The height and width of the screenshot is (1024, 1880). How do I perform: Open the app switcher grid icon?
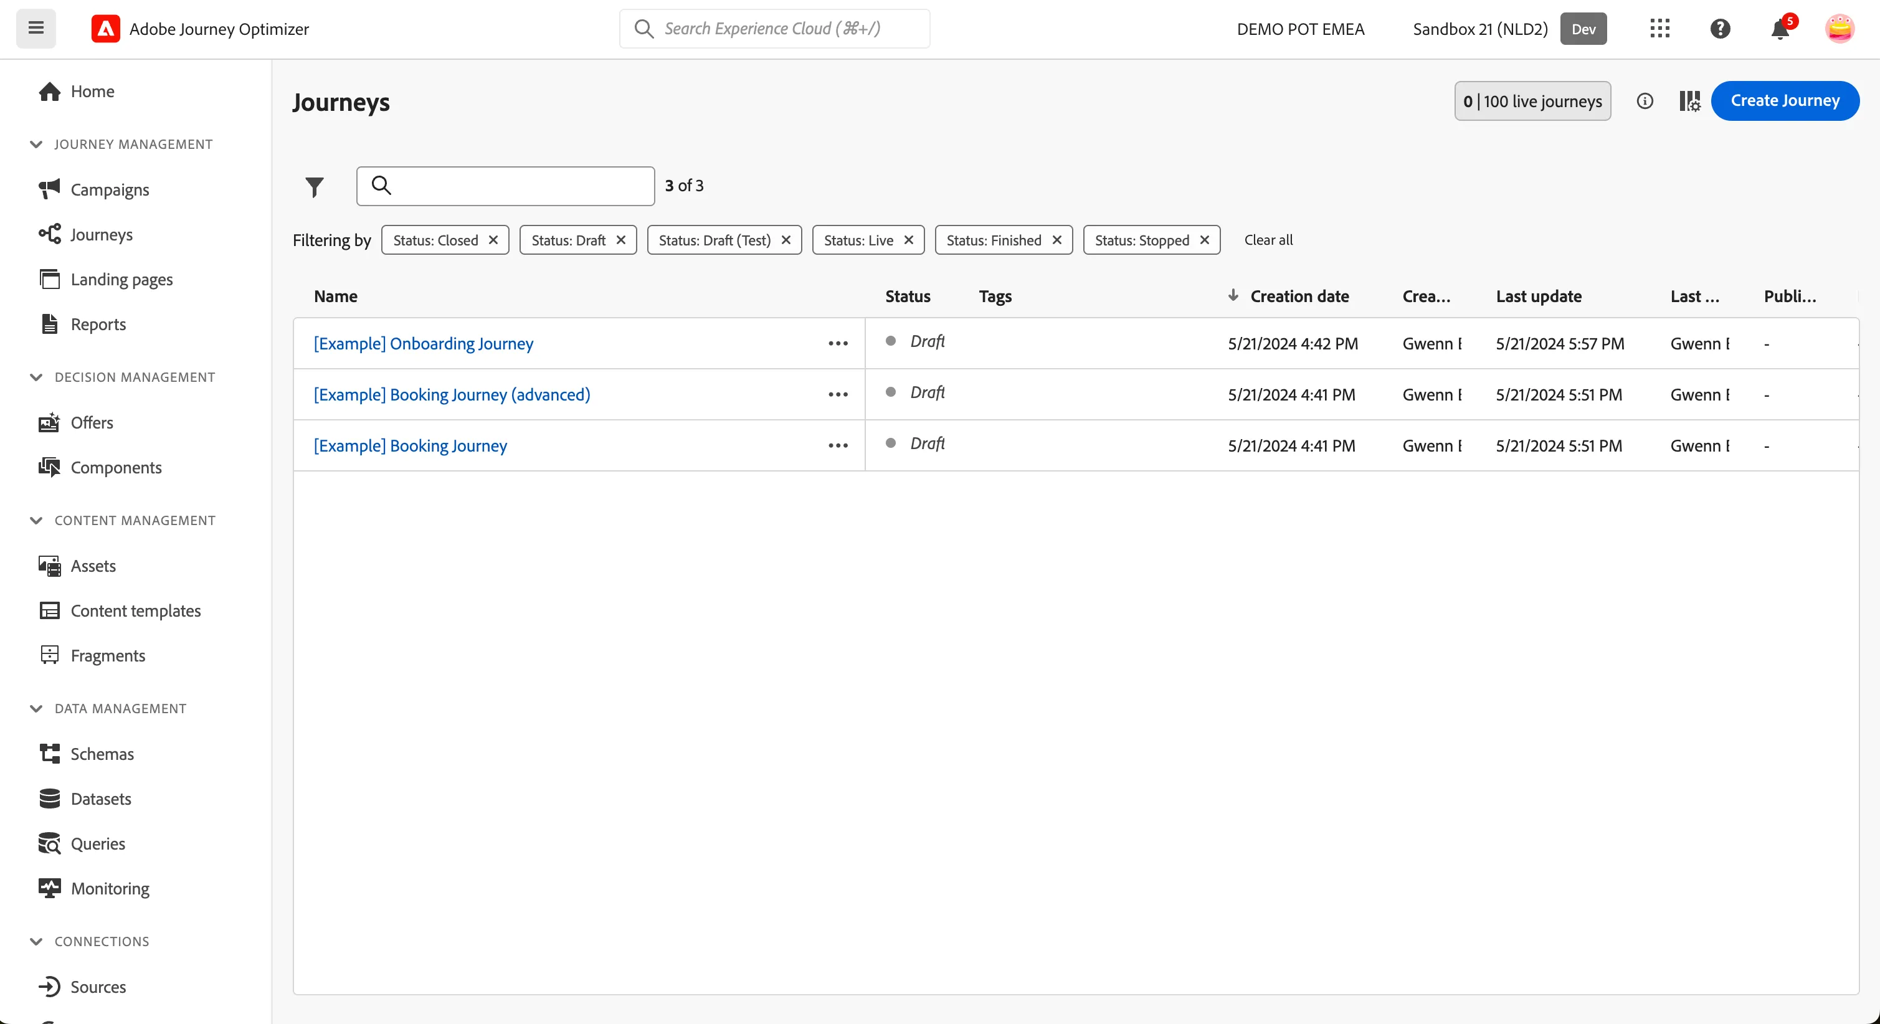point(1659,29)
